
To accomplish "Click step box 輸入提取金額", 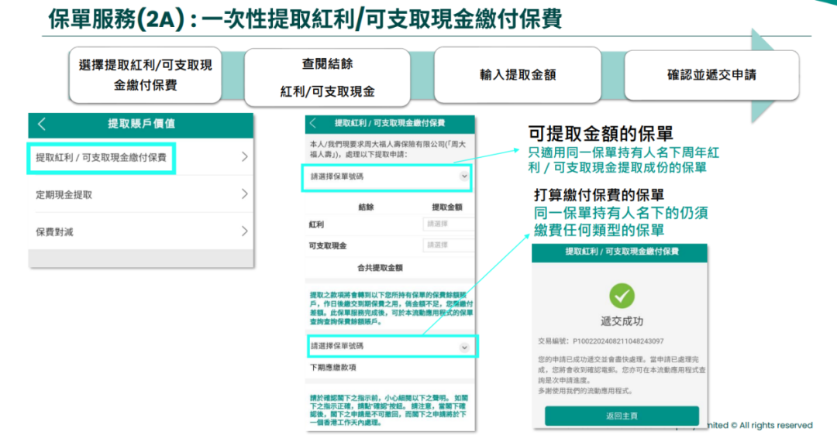I will (x=517, y=75).
